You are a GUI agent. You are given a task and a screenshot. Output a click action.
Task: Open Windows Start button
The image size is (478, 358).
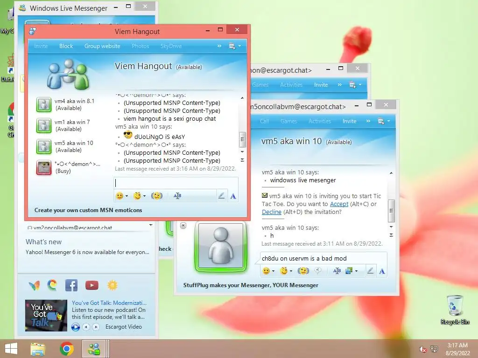[x=11, y=349]
